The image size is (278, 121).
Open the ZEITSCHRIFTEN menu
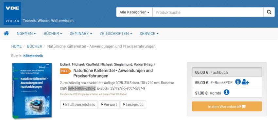pyautogui.click(x=116, y=33)
